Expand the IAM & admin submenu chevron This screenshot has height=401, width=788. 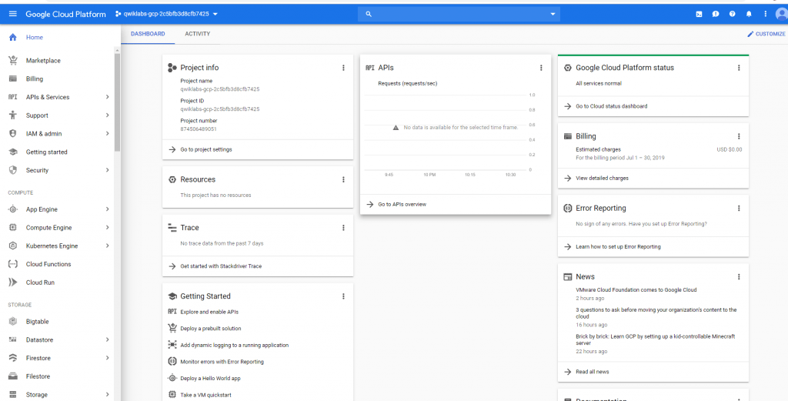pyautogui.click(x=107, y=134)
